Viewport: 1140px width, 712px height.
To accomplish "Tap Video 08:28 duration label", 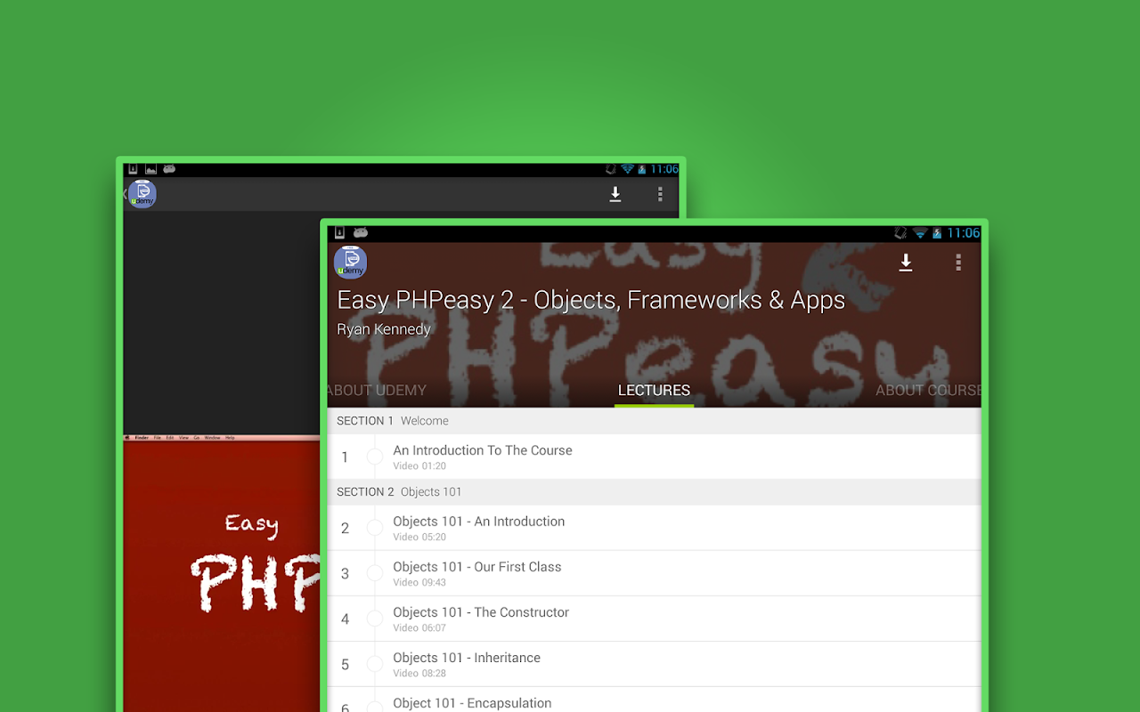I will pos(419,674).
